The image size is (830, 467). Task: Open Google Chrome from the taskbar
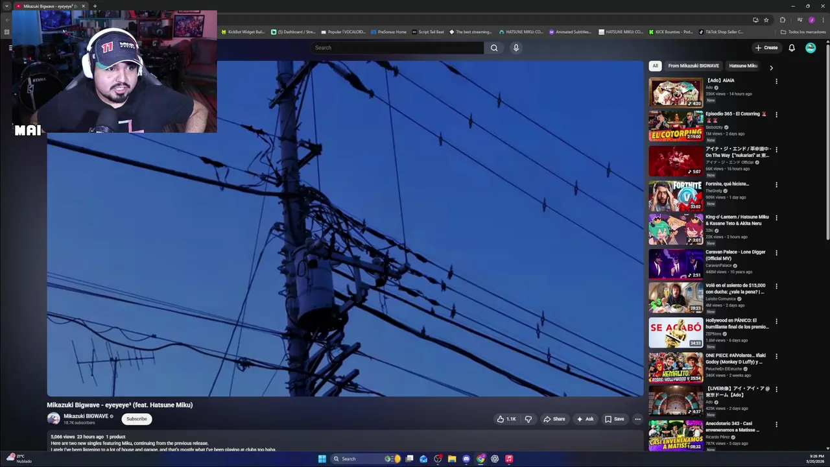click(x=480, y=459)
